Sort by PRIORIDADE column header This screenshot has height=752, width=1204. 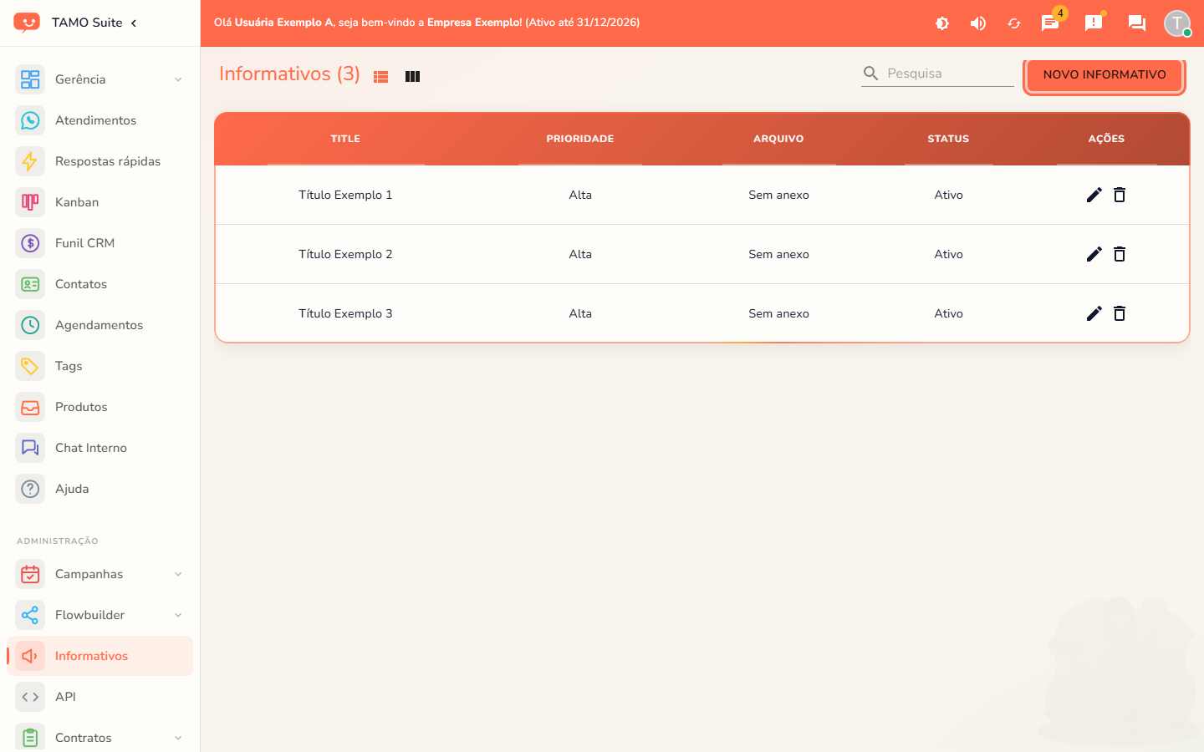click(x=580, y=139)
